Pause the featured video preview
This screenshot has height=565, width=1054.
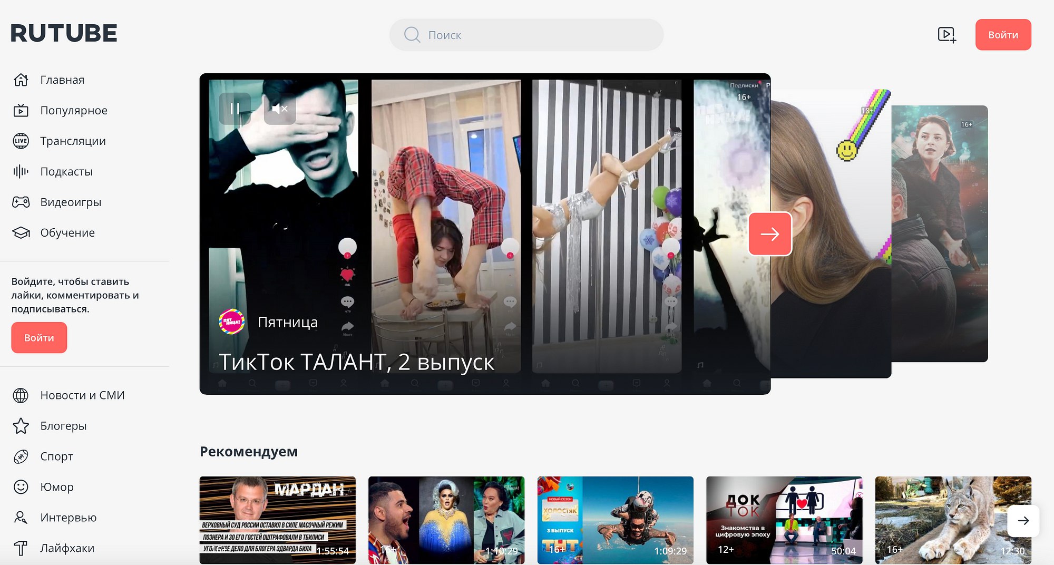click(235, 109)
